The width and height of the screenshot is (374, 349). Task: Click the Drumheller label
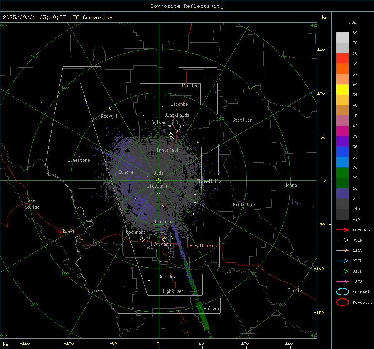pyautogui.click(x=244, y=205)
